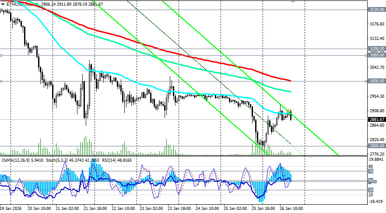Select the 2800.00 support level label

(x=376, y=146)
